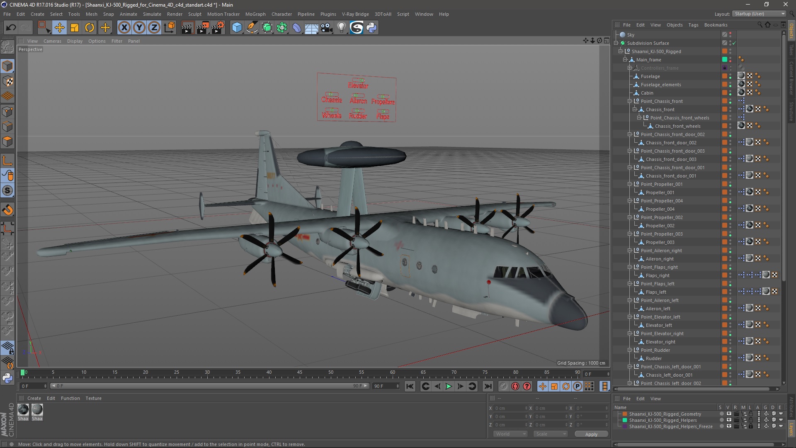Click the Bend deformer icon

pos(297,28)
